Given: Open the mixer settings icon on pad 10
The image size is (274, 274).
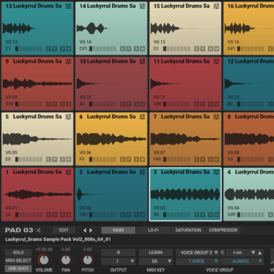Looking at the screenshot, I should (x=142, y=62).
